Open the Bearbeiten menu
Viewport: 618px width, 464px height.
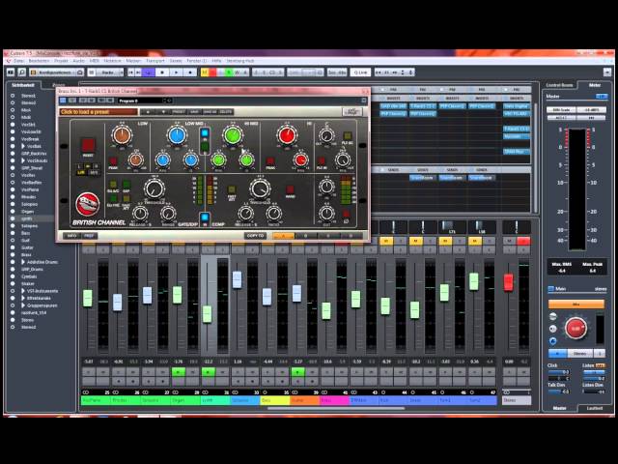click(39, 61)
